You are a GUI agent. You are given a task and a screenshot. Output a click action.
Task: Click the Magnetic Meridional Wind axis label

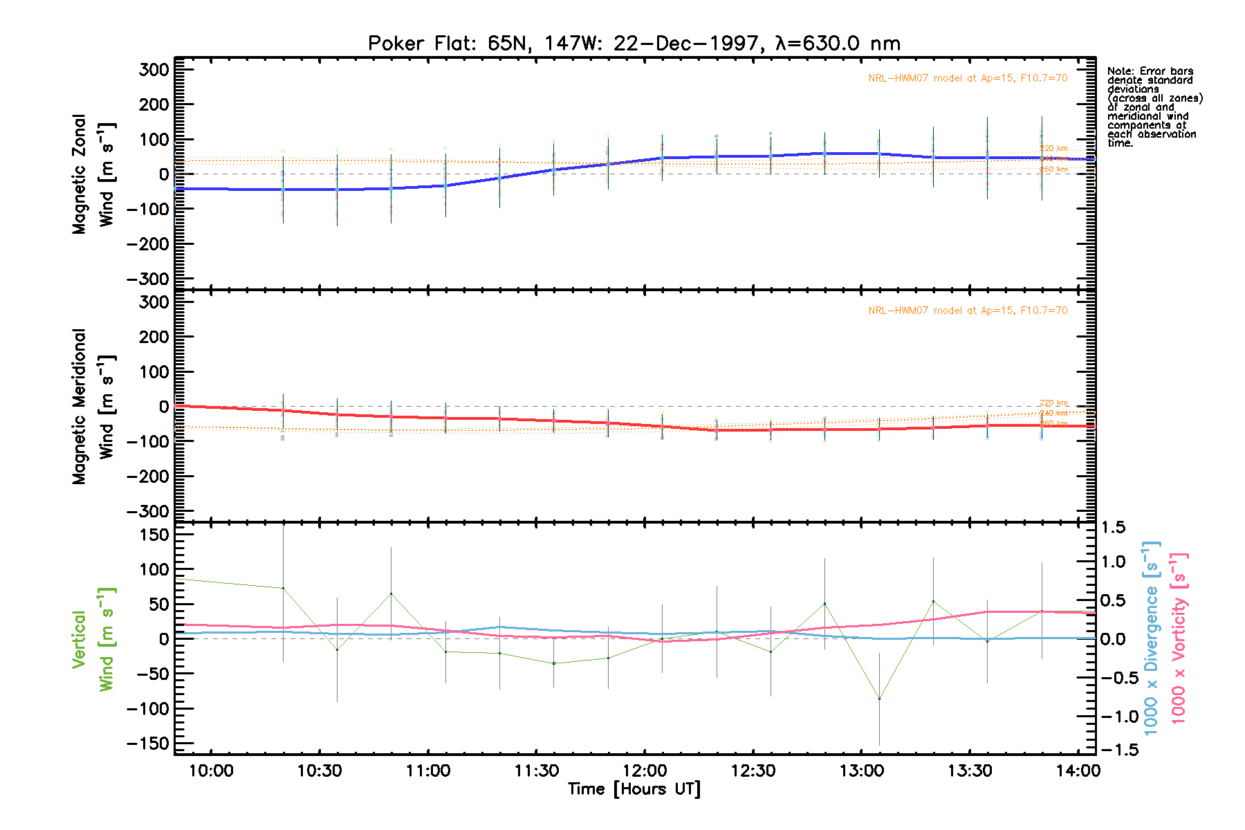(93, 407)
